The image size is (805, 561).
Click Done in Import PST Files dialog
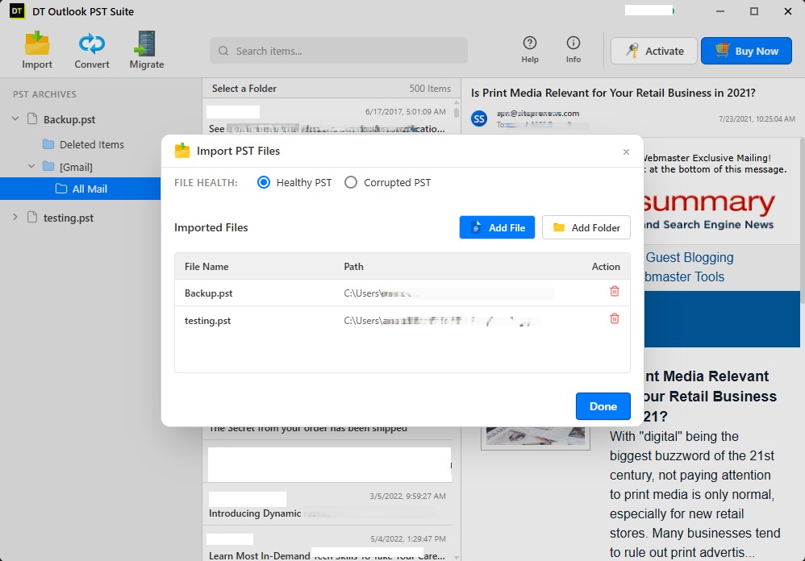(603, 406)
